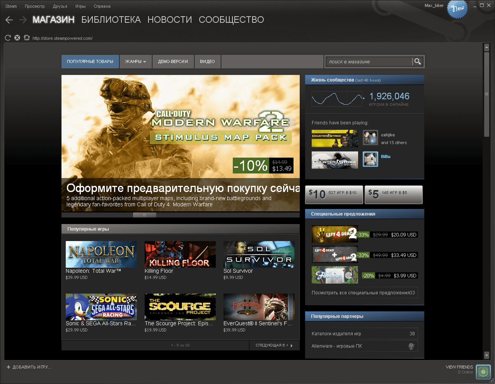Image resolution: width=495 pixels, height=384 pixels.
Task: Click the search magnifier icon
Action: click(418, 61)
